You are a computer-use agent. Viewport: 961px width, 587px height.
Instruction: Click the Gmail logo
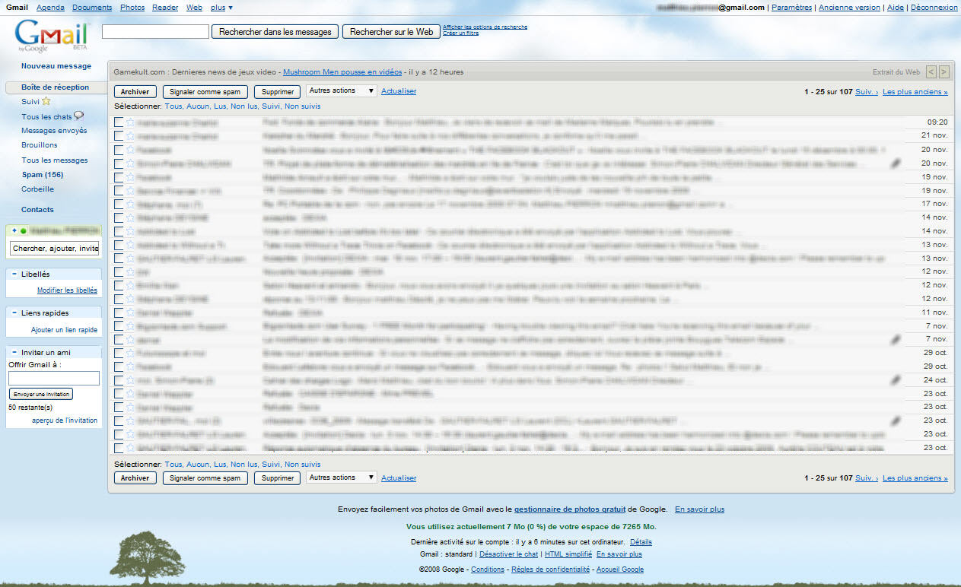(x=50, y=35)
